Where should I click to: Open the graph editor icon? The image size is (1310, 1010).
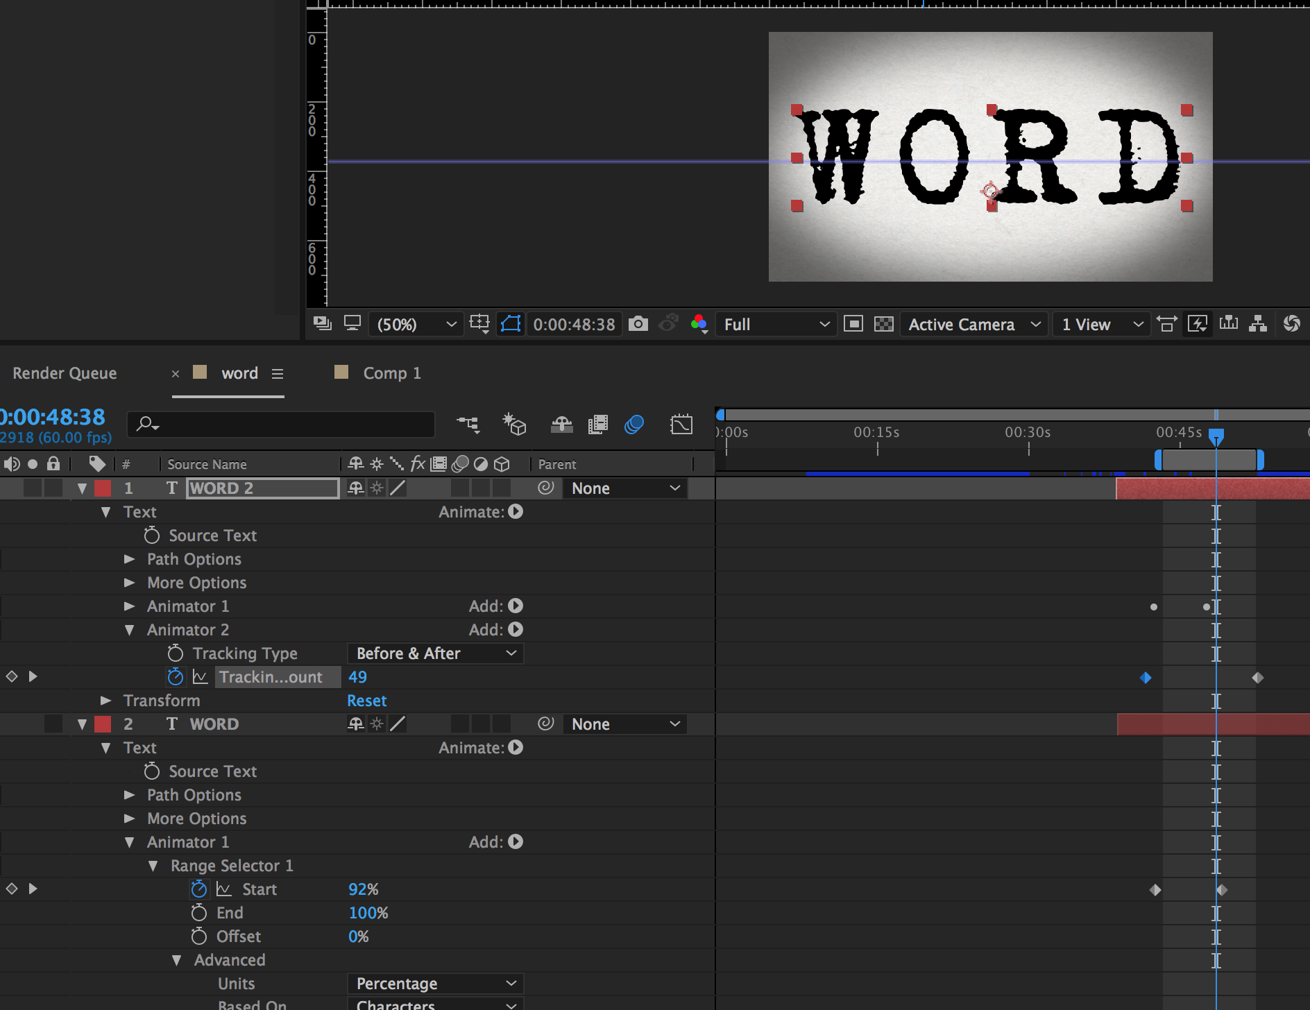pos(681,424)
